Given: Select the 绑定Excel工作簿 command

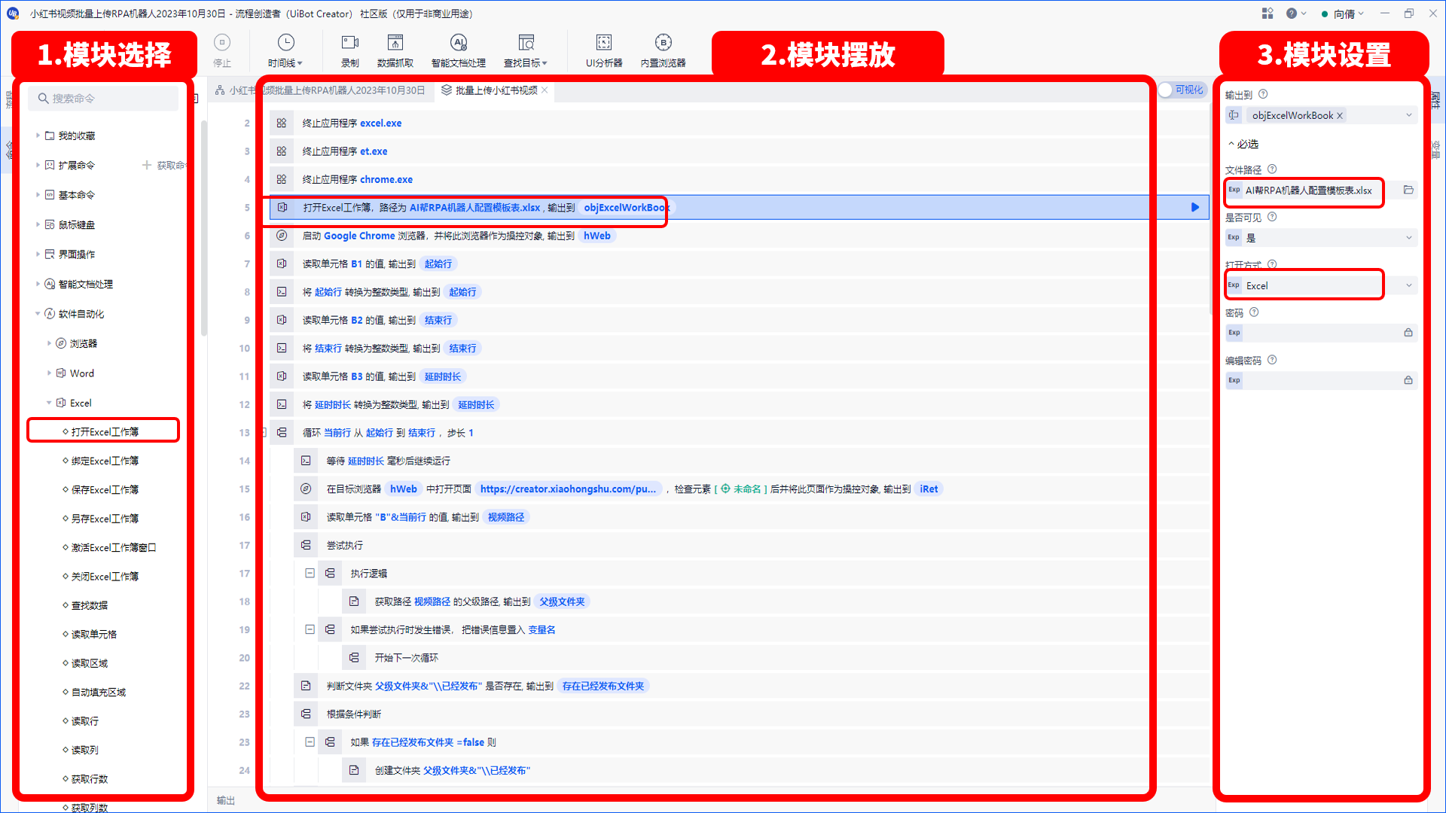Looking at the screenshot, I should pos(105,461).
